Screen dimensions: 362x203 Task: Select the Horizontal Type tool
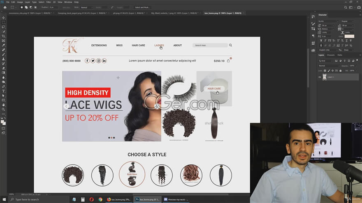pos(3,91)
